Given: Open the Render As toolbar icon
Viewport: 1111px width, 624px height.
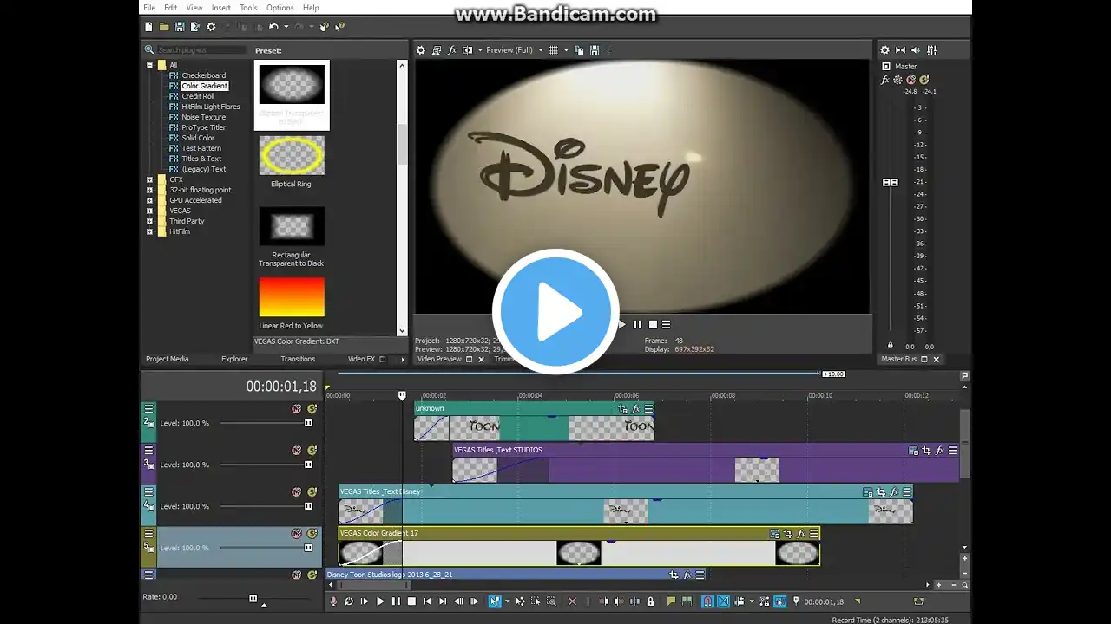Looking at the screenshot, I should pyautogui.click(x=195, y=27).
